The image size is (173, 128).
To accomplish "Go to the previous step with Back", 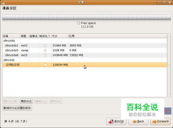I will 138,121.
